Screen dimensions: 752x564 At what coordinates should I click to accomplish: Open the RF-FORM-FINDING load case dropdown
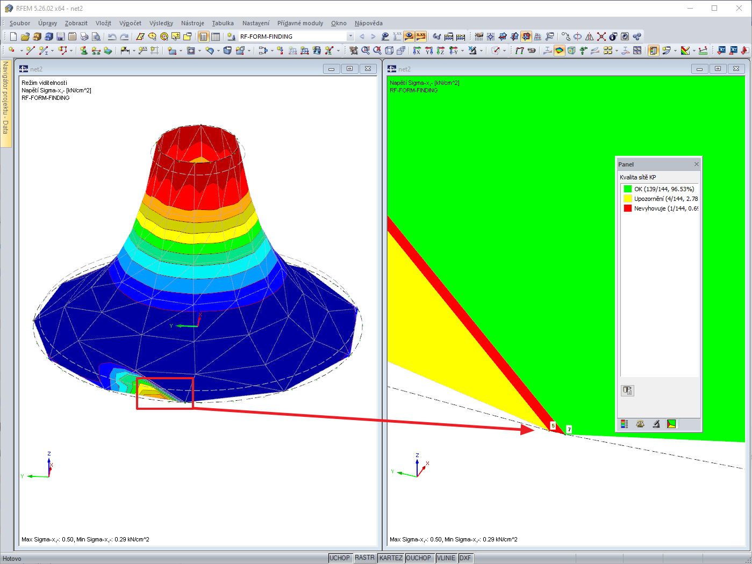click(x=350, y=37)
